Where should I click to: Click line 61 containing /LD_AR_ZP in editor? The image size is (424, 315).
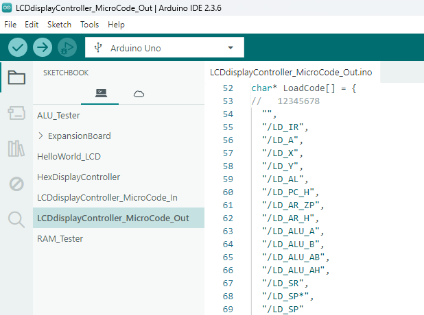pyautogui.click(x=292, y=205)
